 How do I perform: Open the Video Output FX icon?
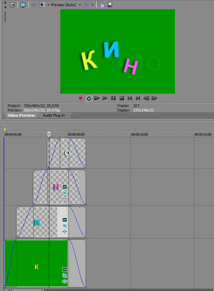34,5
